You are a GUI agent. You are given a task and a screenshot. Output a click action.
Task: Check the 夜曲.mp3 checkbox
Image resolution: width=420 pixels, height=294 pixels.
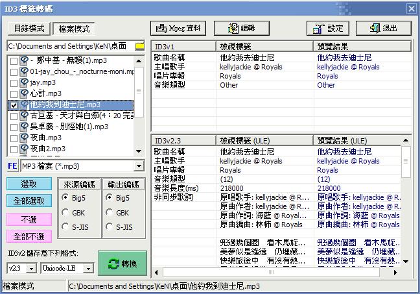point(14,138)
